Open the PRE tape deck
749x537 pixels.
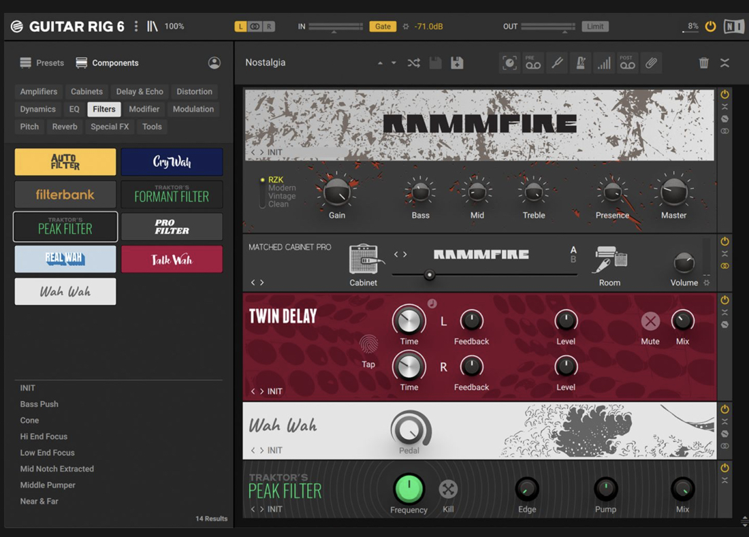pos(533,63)
